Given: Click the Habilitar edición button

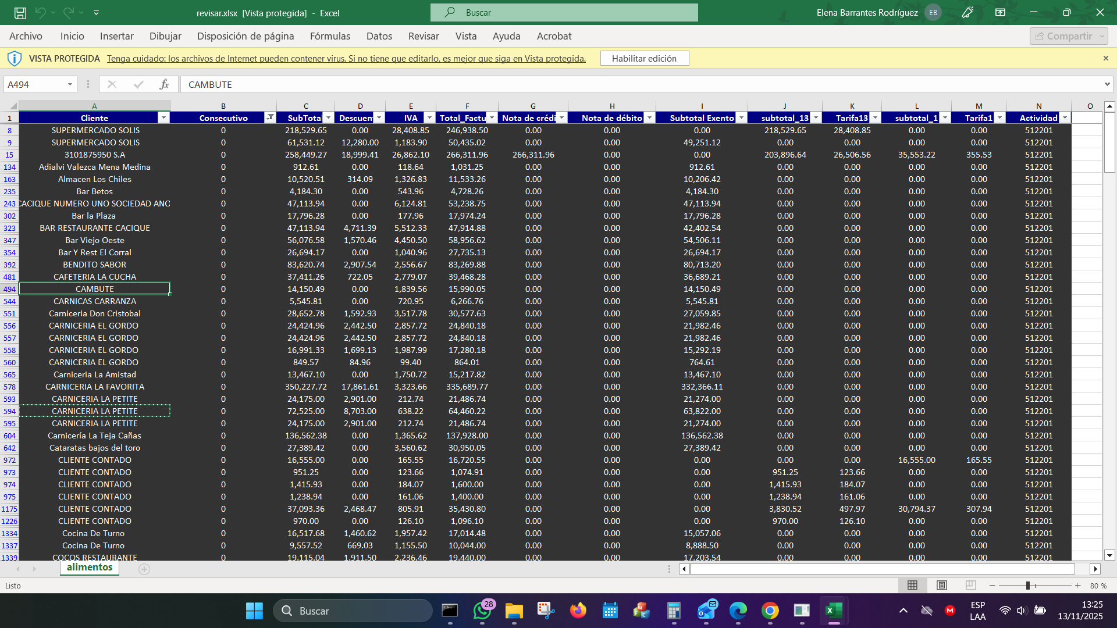Looking at the screenshot, I should (644, 58).
